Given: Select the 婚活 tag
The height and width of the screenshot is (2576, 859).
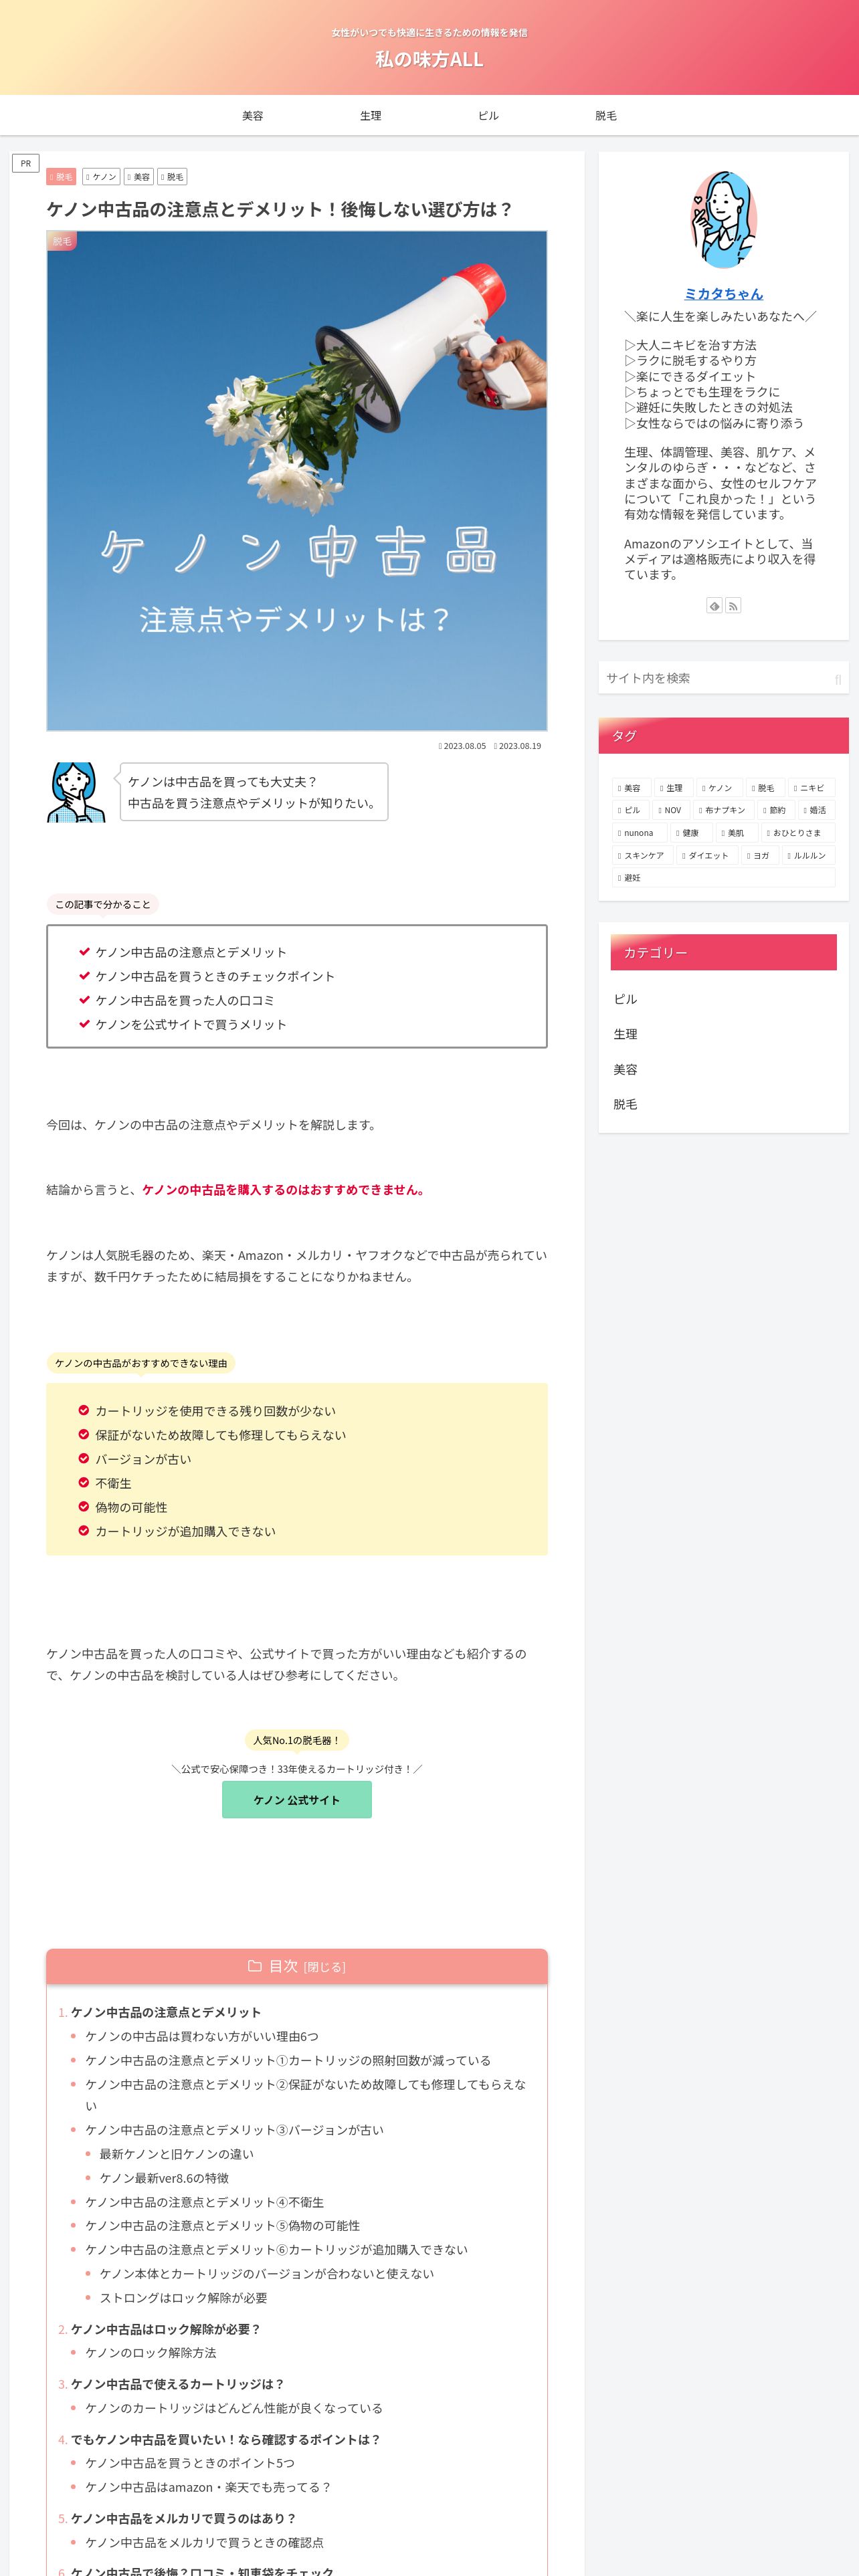Looking at the screenshot, I should click(x=816, y=810).
